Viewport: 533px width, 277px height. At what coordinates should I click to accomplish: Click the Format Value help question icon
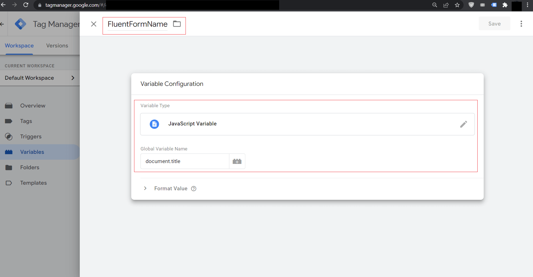(x=194, y=189)
